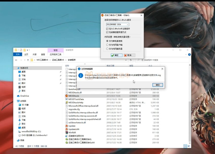This screenshot has width=215, height=154.
Task: Toggle 在桌面创建快捷方式 checkbox
Action: (107, 32)
